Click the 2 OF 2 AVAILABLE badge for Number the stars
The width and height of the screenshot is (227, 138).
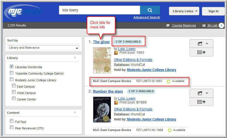141,91
